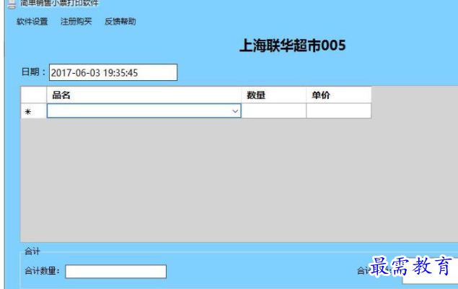Click the 日期 label
This screenshot has height=289, width=458.
(x=33, y=72)
